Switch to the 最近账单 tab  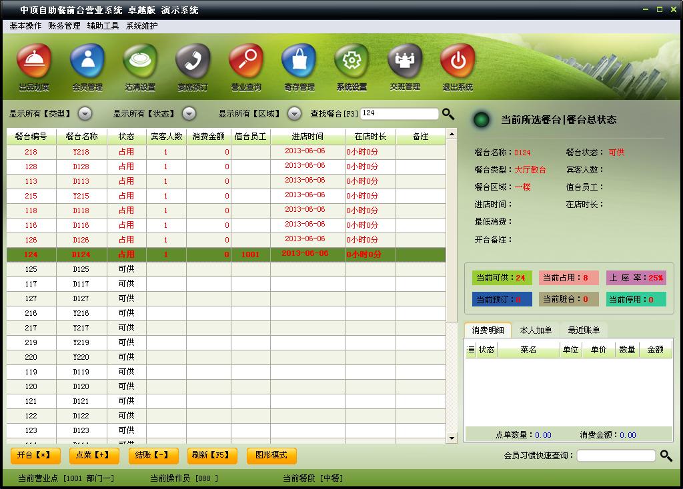point(584,330)
